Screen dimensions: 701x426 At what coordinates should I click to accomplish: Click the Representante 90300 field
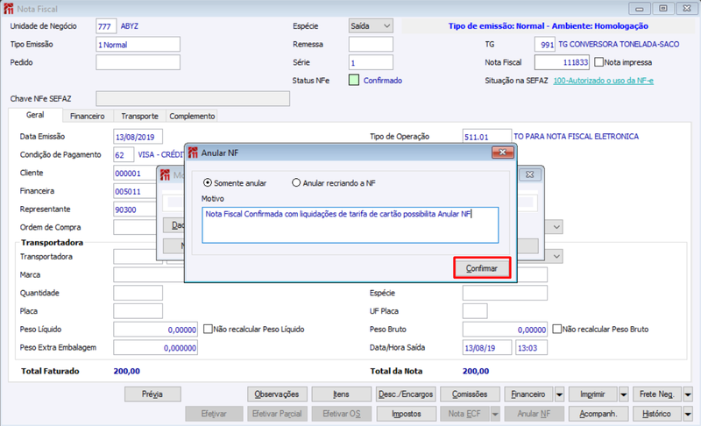pyautogui.click(x=135, y=209)
